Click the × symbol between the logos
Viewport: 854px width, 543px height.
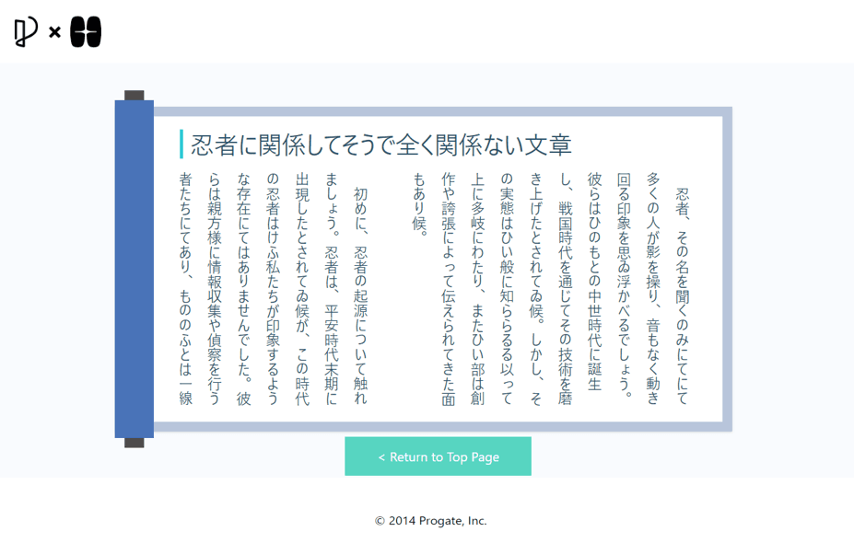(x=54, y=32)
